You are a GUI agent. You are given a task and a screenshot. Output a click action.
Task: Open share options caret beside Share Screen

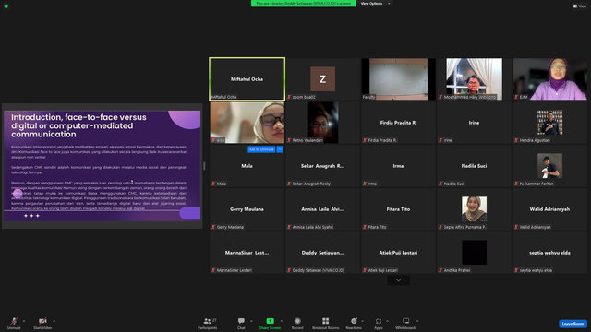[282, 321]
